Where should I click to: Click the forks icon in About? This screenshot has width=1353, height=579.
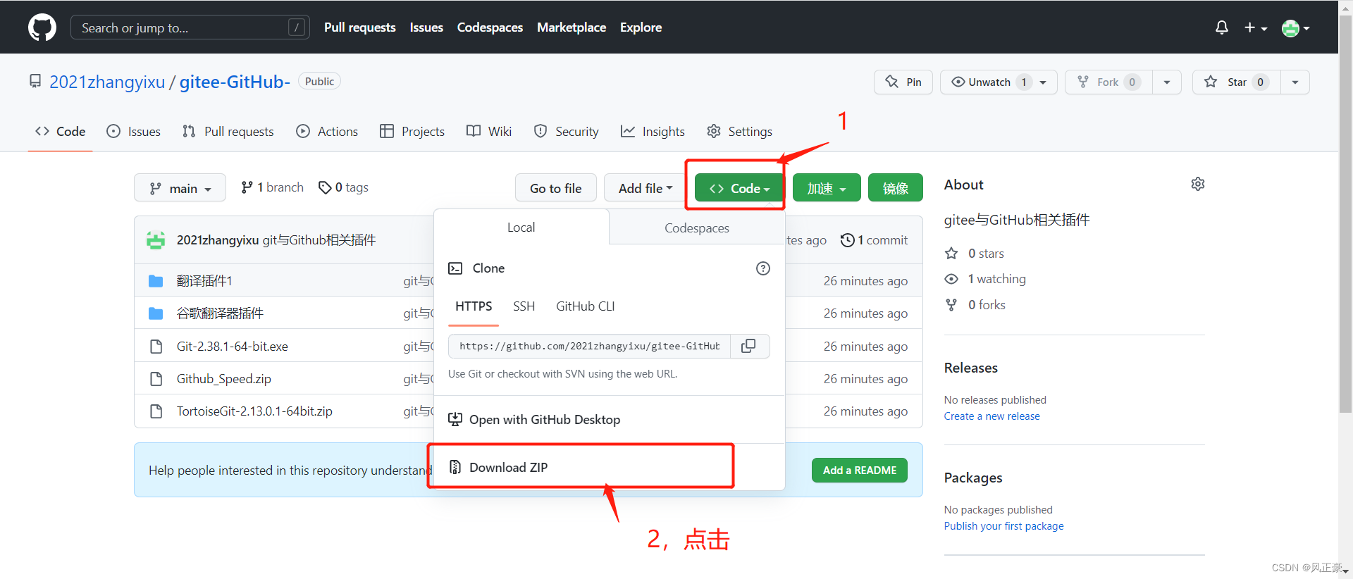(951, 305)
